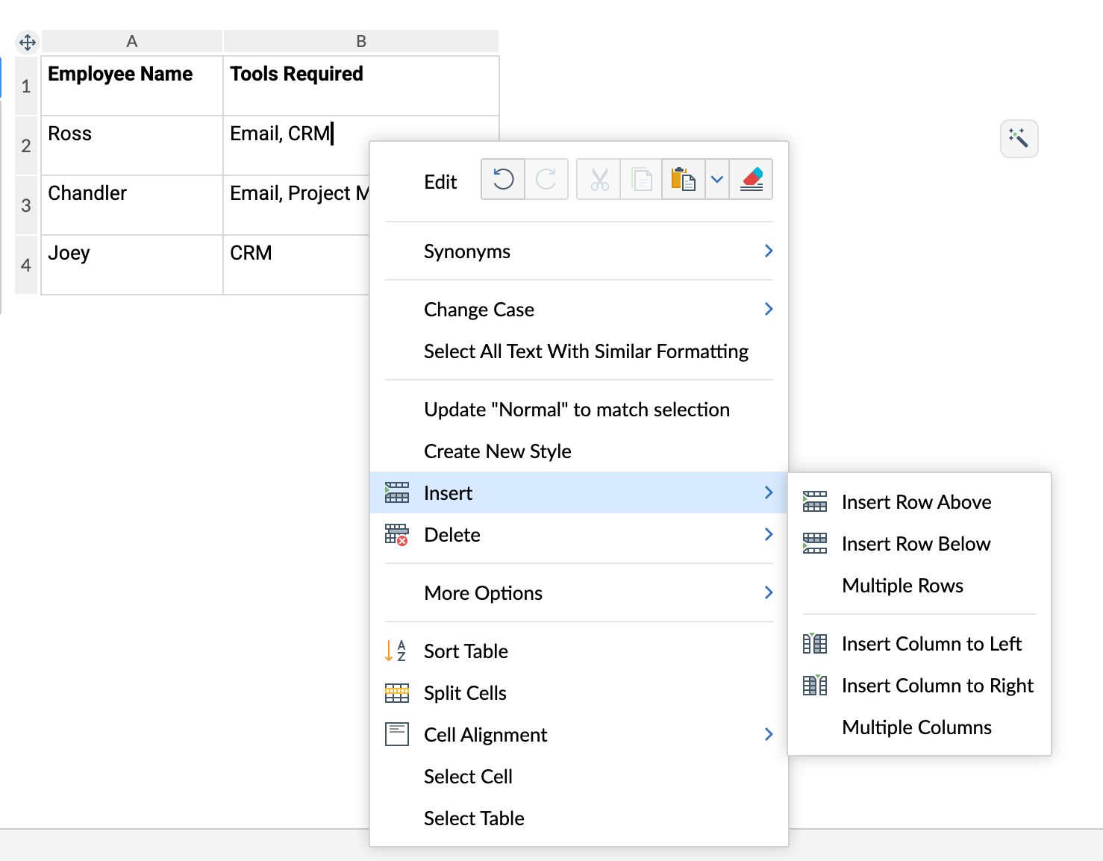Open the paste options dropdown arrow

717,180
